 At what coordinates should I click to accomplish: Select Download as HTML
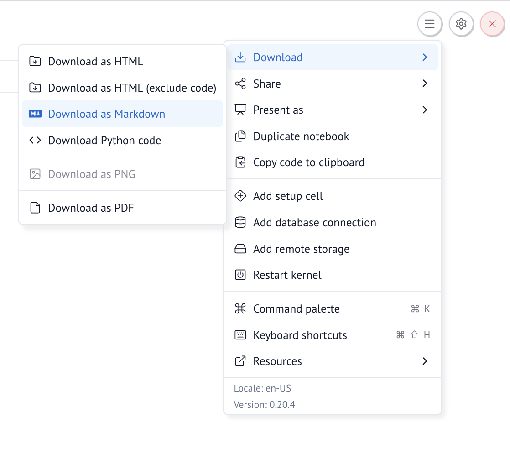pyautogui.click(x=95, y=61)
